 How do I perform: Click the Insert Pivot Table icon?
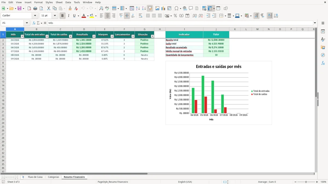pyautogui.click(x=169, y=8)
